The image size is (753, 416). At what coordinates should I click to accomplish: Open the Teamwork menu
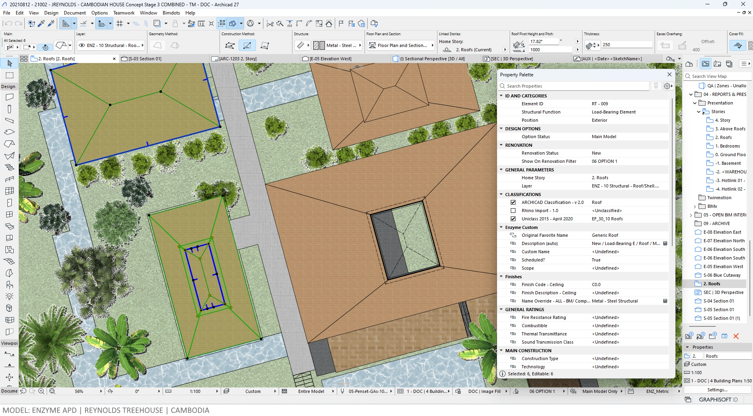(x=124, y=13)
